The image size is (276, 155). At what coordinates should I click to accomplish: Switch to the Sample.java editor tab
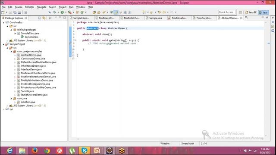[x=156, y=18]
